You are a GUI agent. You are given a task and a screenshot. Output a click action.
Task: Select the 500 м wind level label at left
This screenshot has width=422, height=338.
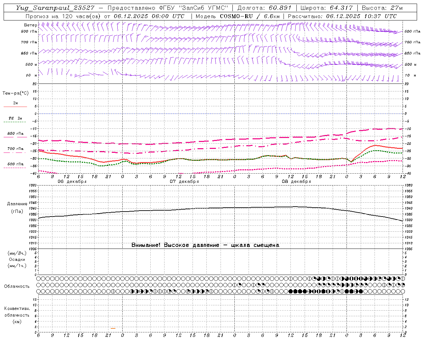tap(31, 64)
